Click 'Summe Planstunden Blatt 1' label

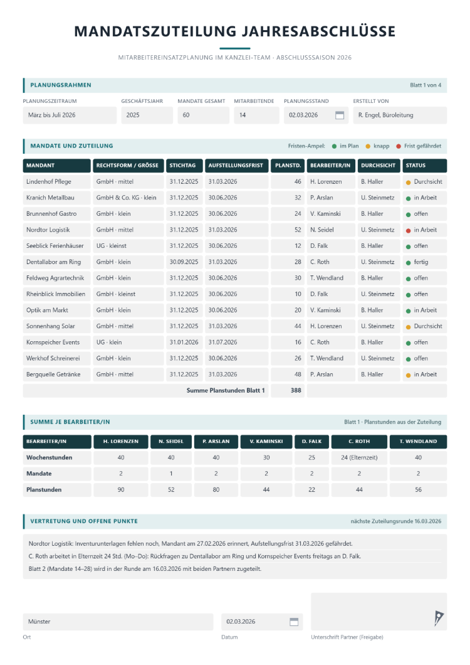pos(226,391)
